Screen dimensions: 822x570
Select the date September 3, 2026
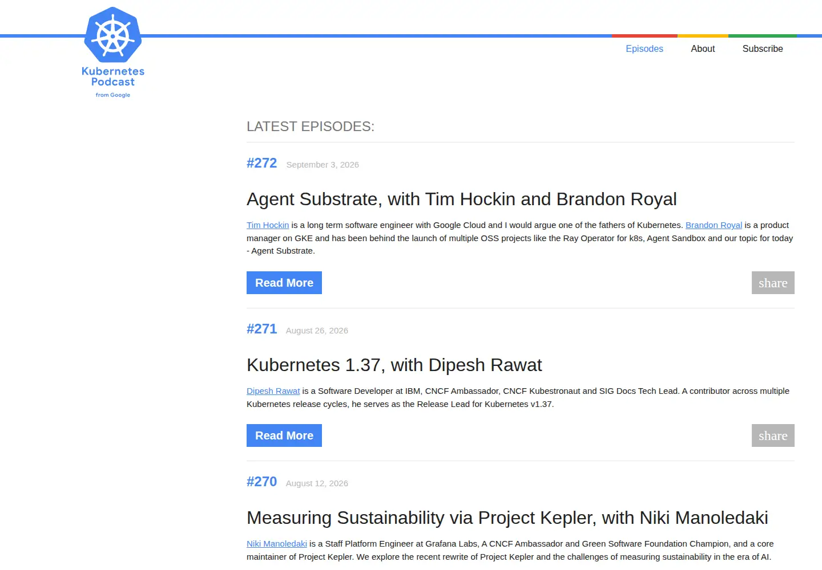tap(323, 165)
